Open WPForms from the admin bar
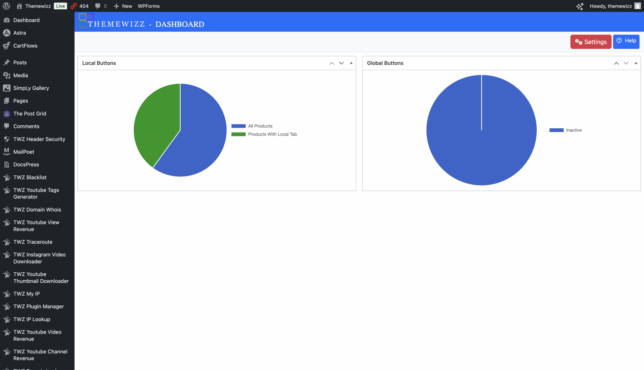This screenshot has height=370, width=644. pos(149,6)
